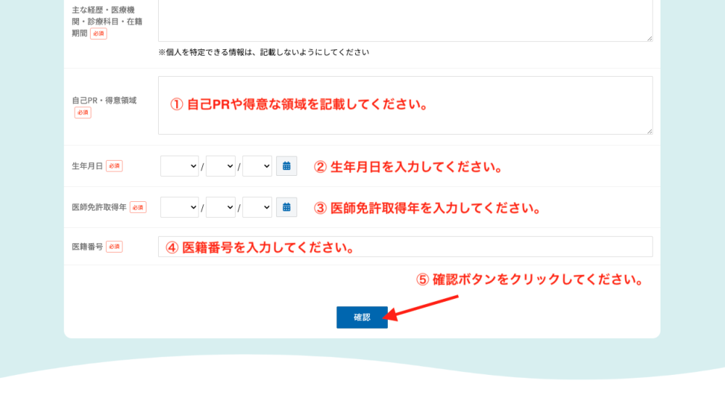Open the birth date month dropdown
This screenshot has width=725, height=401.
(x=220, y=166)
